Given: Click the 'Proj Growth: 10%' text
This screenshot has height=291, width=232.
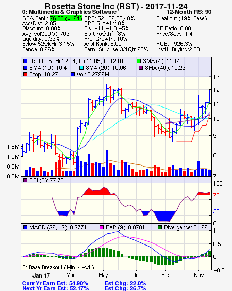Looking at the screenshot, I should (x=106, y=39).
